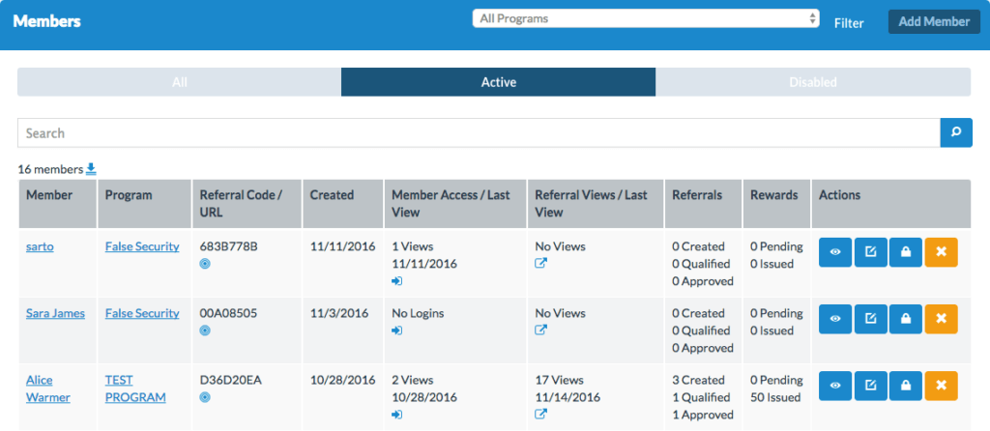Download the 16 members list
This screenshot has width=990, height=431.
(91, 168)
